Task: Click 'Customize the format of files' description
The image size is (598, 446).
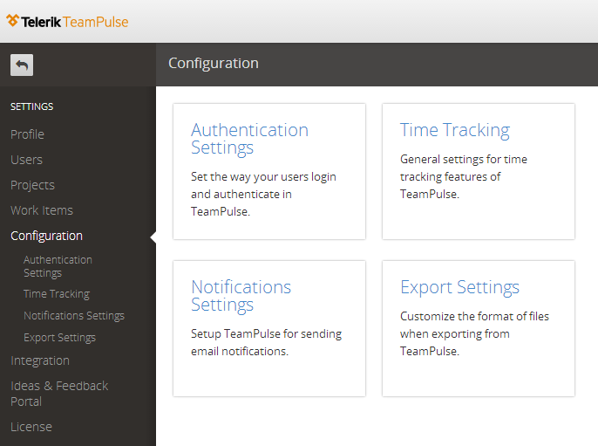Action: [x=474, y=333]
